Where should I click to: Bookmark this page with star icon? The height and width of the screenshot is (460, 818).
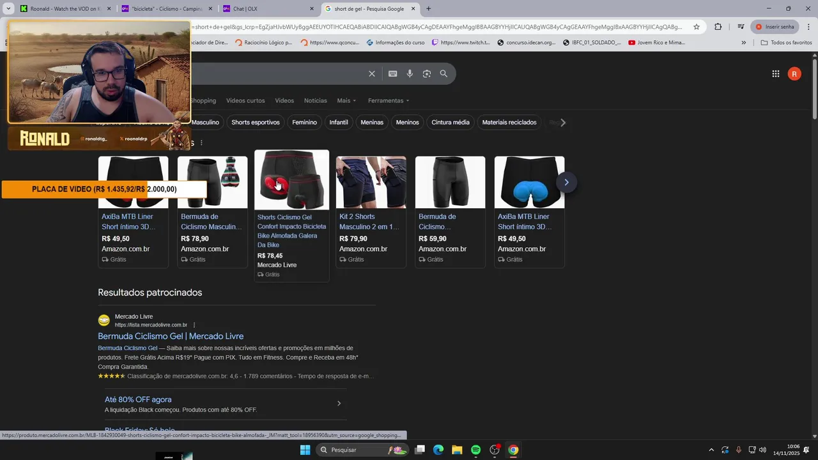tap(697, 27)
